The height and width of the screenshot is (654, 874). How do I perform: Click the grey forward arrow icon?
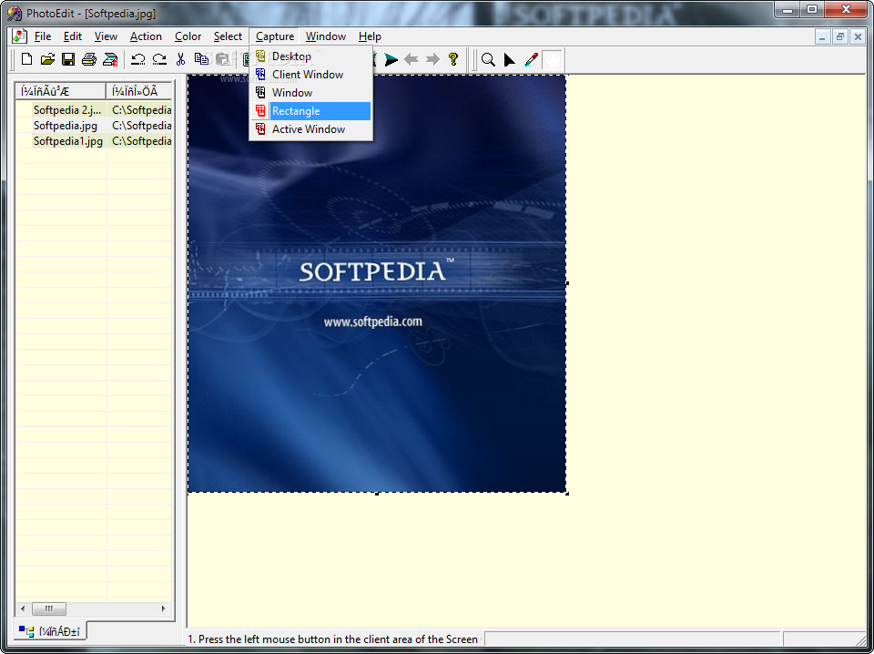(x=432, y=59)
